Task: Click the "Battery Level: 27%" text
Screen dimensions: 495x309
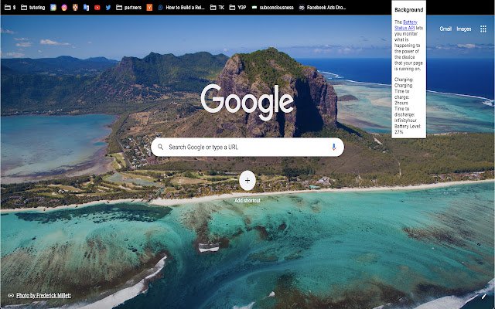Action: pos(408,129)
